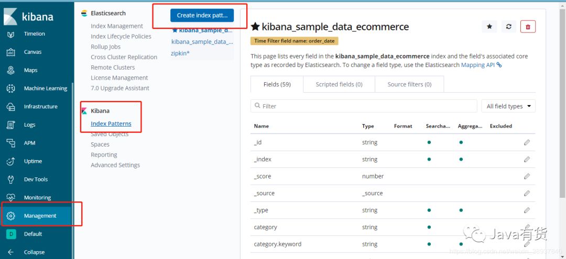Click the fields Filter input
566x259 pixels.
click(x=364, y=106)
